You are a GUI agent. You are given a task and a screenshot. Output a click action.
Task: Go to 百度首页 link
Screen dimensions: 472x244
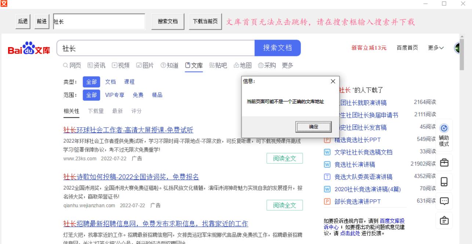point(407,48)
